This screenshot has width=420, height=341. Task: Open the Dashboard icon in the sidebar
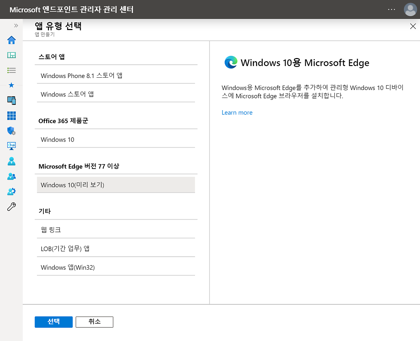click(12, 55)
